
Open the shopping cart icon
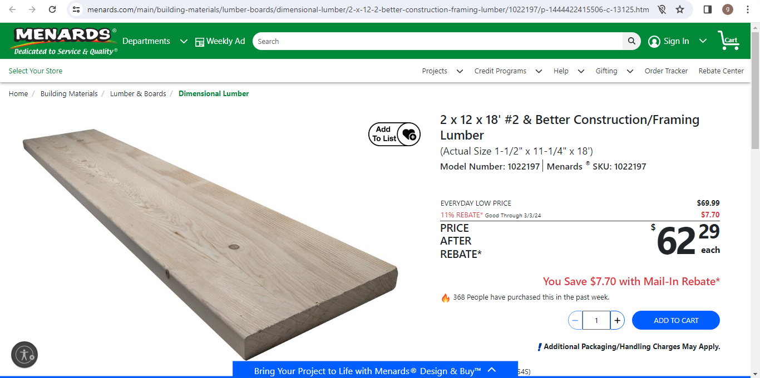728,41
